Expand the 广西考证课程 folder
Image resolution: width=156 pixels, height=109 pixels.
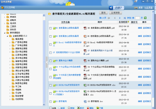click(10, 42)
